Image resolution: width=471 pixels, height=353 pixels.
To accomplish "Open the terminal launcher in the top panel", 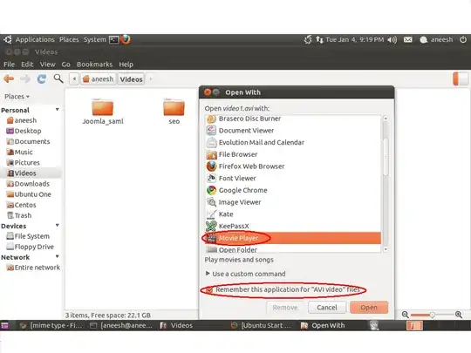I will (114, 39).
